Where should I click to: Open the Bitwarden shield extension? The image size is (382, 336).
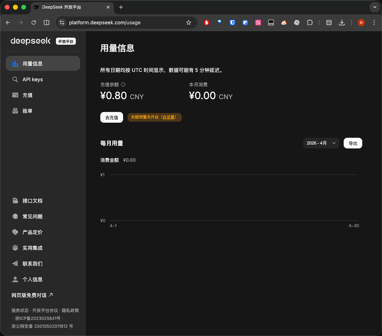pos(232,23)
